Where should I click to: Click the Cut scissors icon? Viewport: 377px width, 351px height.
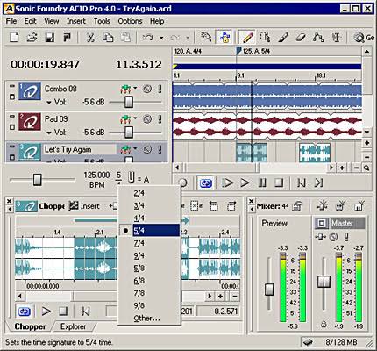90,38
